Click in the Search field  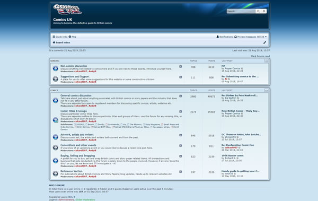click(x=241, y=11)
